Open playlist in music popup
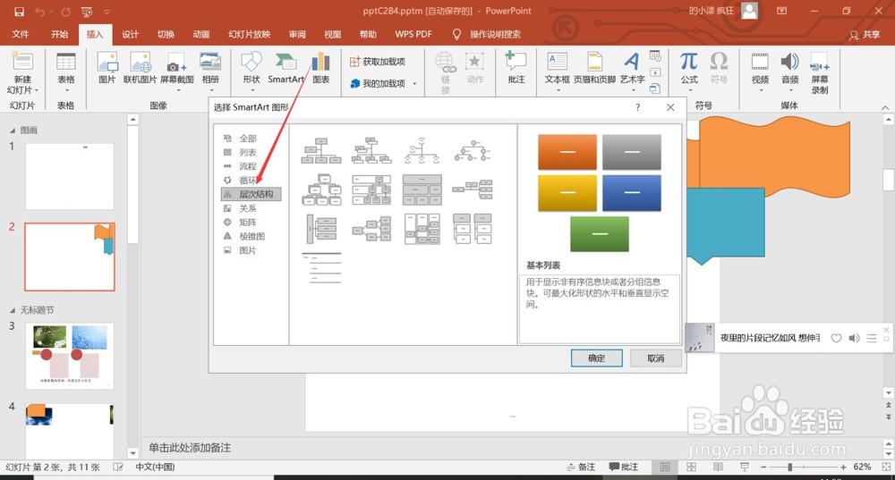Screen dimensions: 895x480 tap(872, 338)
